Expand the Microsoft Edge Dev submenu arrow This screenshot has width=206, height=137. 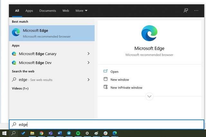[89, 63]
